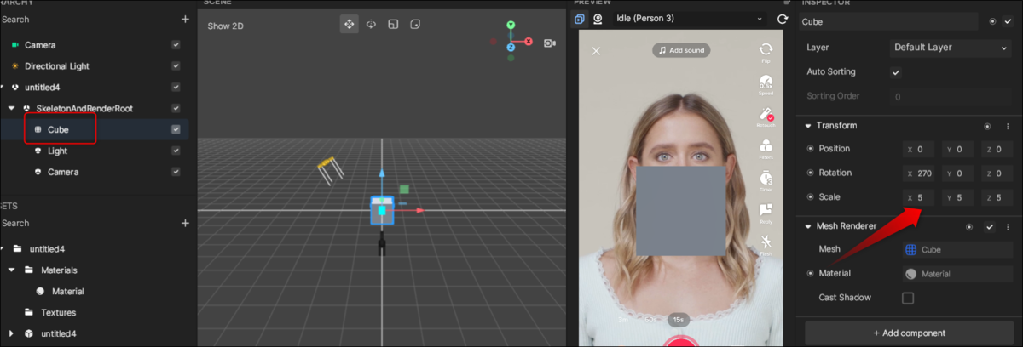The image size is (1023, 347).
Task: Click the preview device mode icon
Action: (x=580, y=19)
